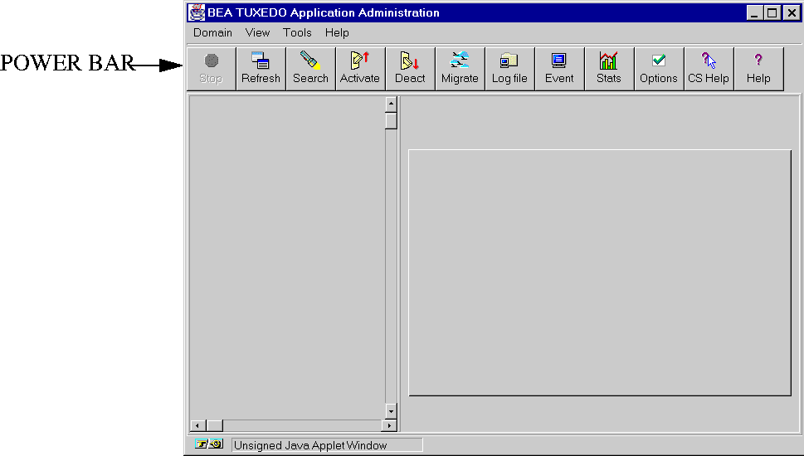Open the Search flashlight tool
The height and width of the screenshot is (456, 804).
tap(310, 69)
